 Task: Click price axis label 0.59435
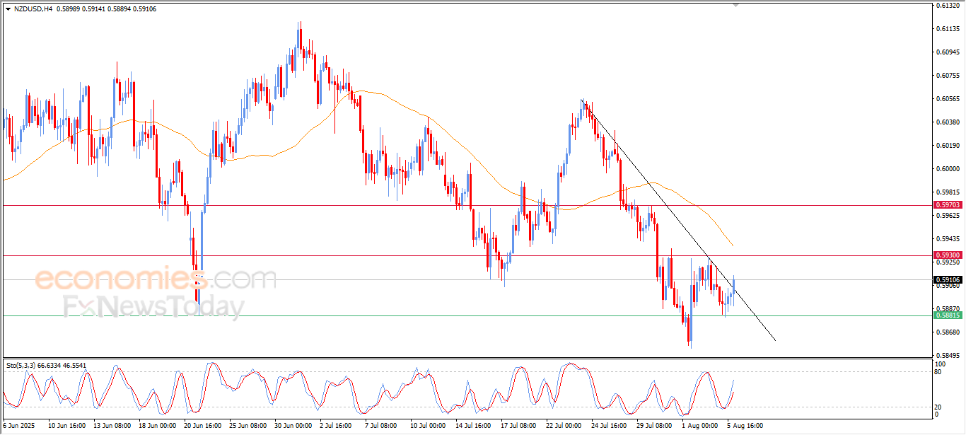click(948, 239)
